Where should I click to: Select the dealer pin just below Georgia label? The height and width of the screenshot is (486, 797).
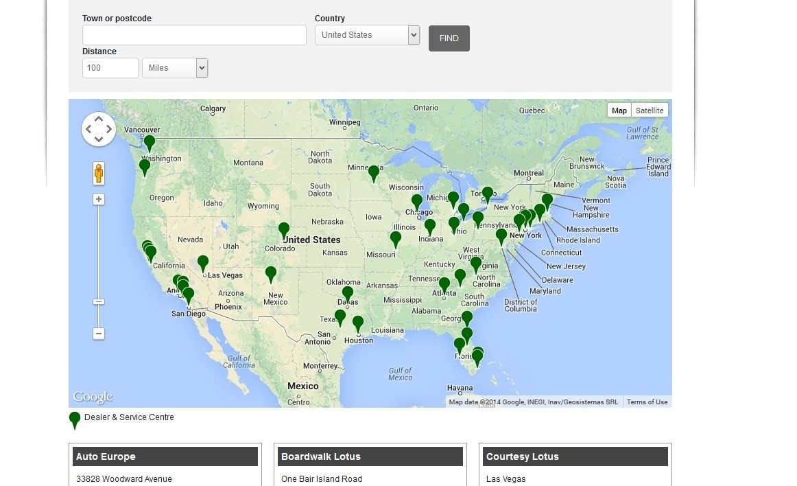[x=466, y=319]
